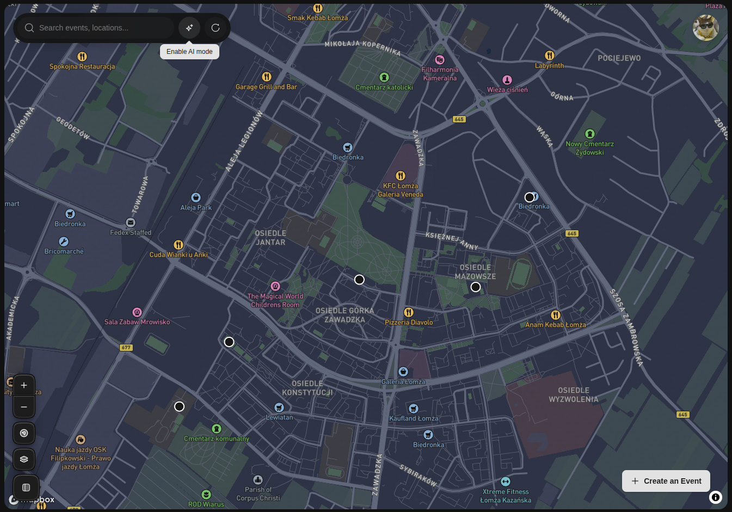Click the Aleja Park shop icon
732x512 pixels.
pyautogui.click(x=196, y=198)
